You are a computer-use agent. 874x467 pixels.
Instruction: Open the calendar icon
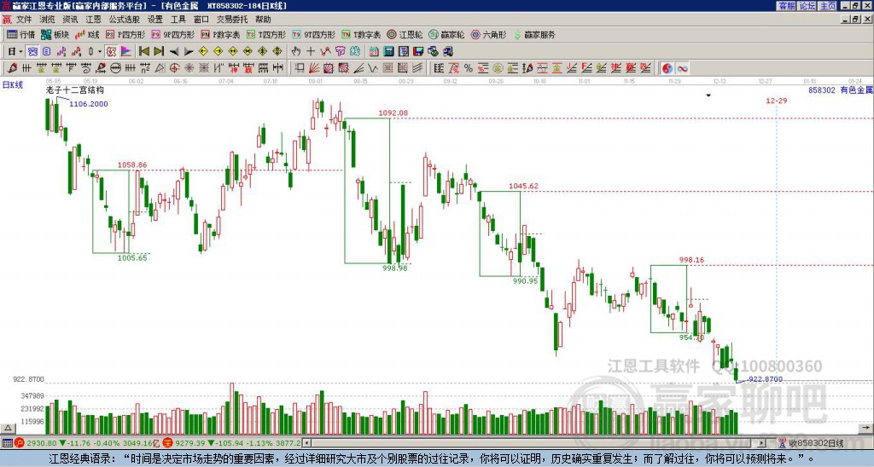(x=374, y=51)
